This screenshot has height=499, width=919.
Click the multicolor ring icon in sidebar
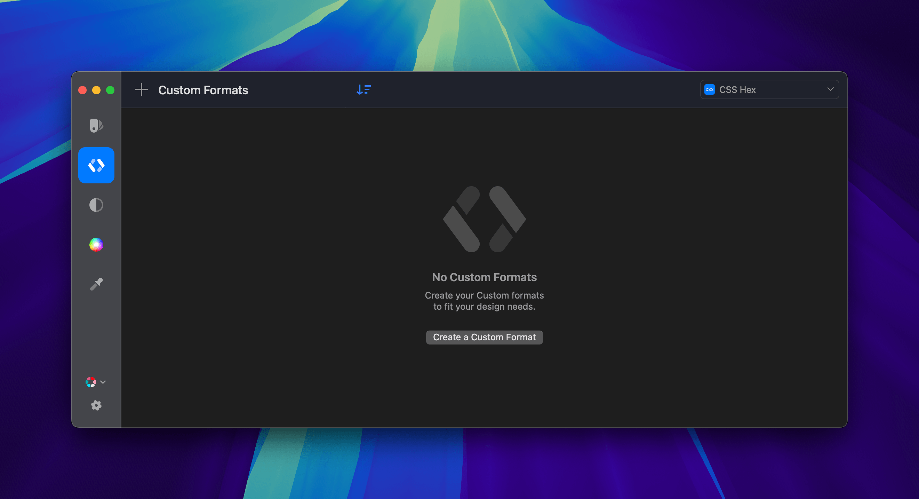point(91,382)
